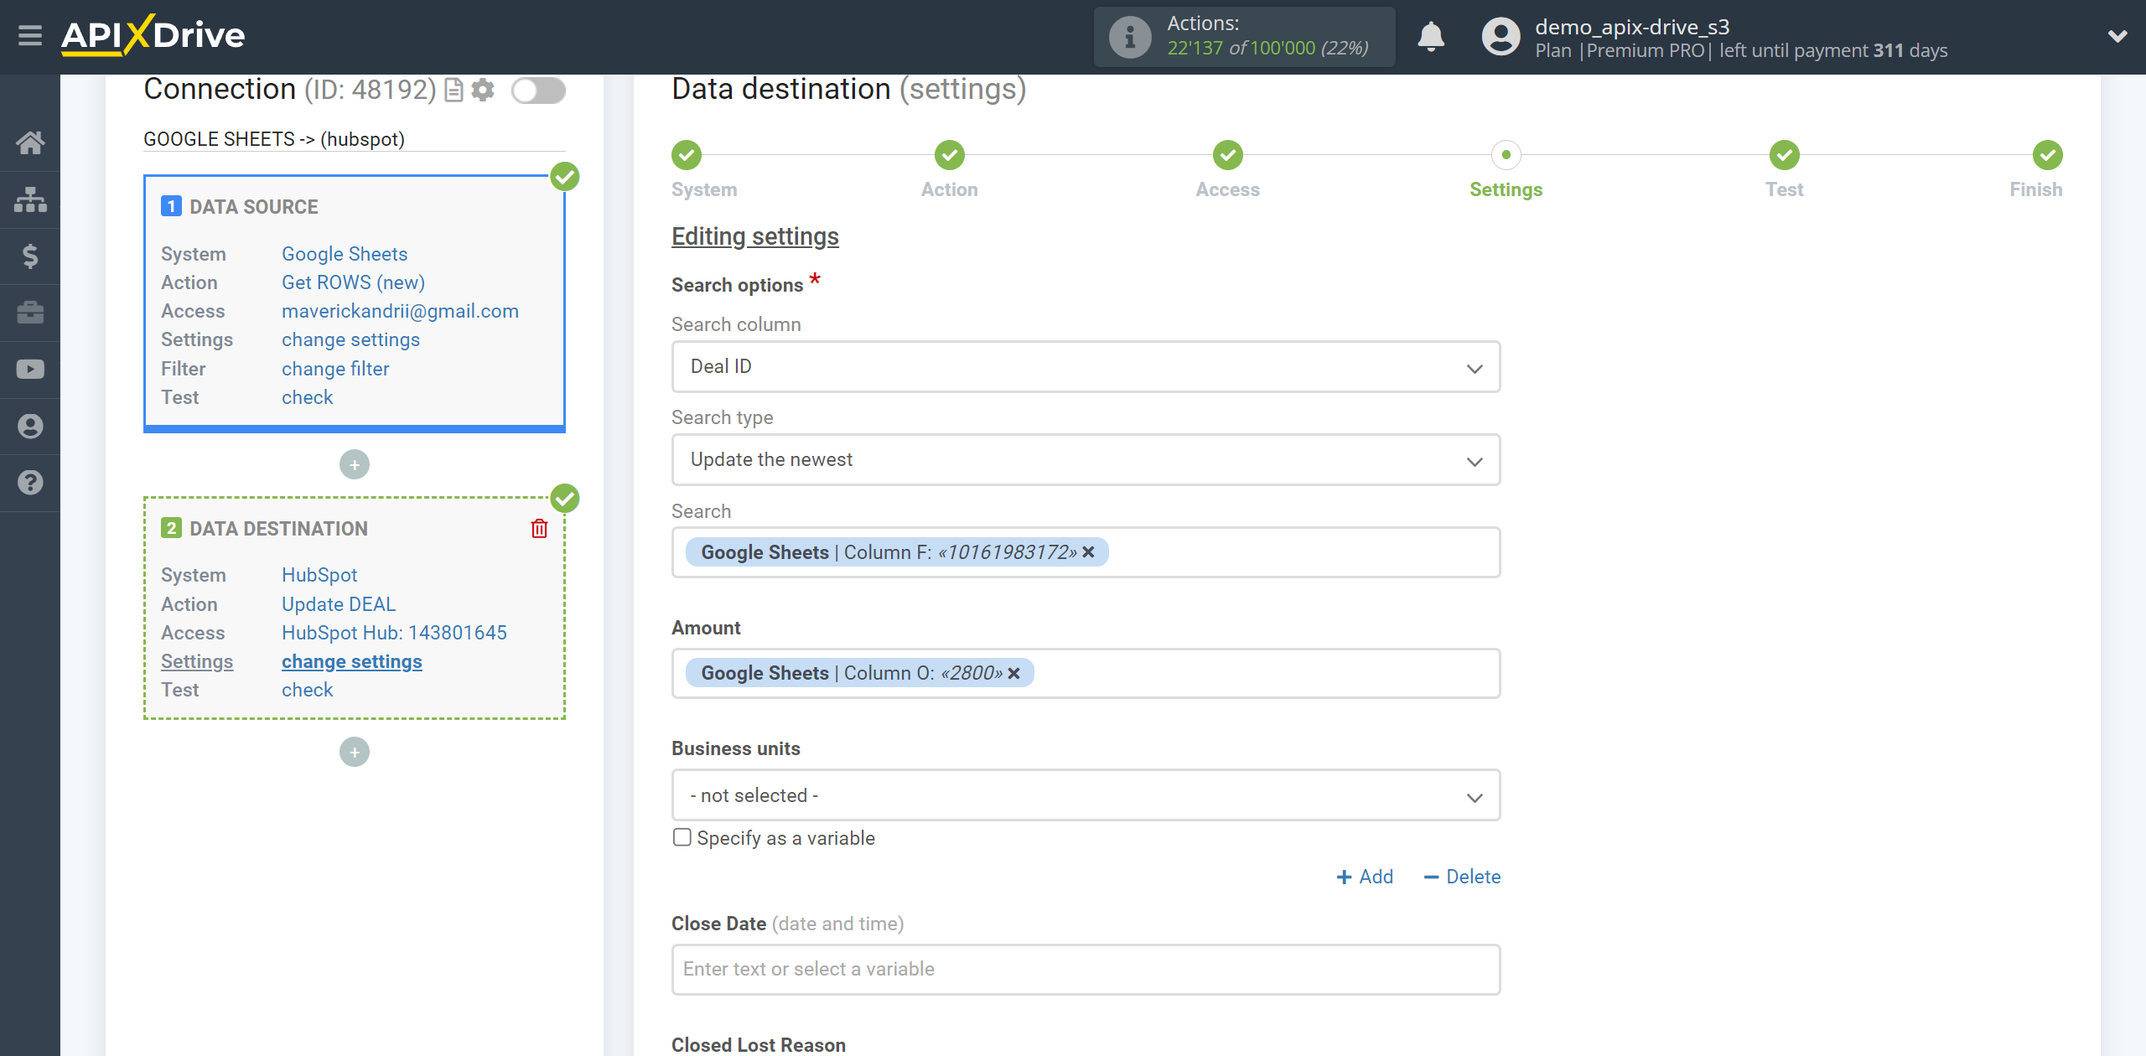Viewport: 2146px width, 1056px height.
Task: Click the Amount field input
Action: coord(1086,673)
